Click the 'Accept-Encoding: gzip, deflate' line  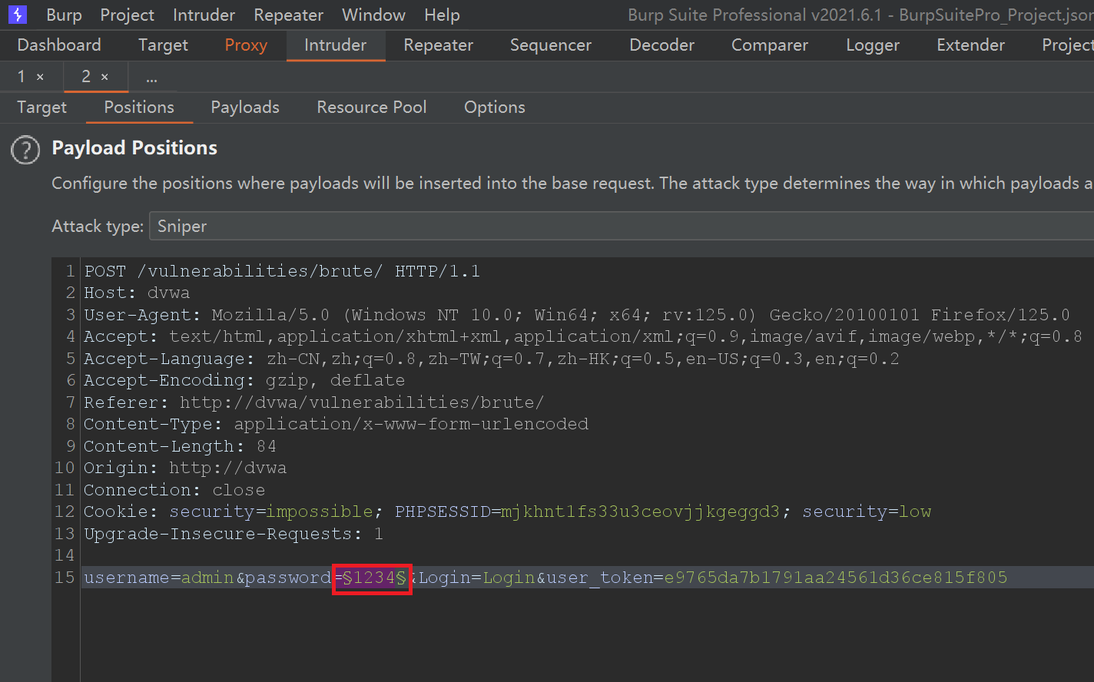click(x=244, y=381)
